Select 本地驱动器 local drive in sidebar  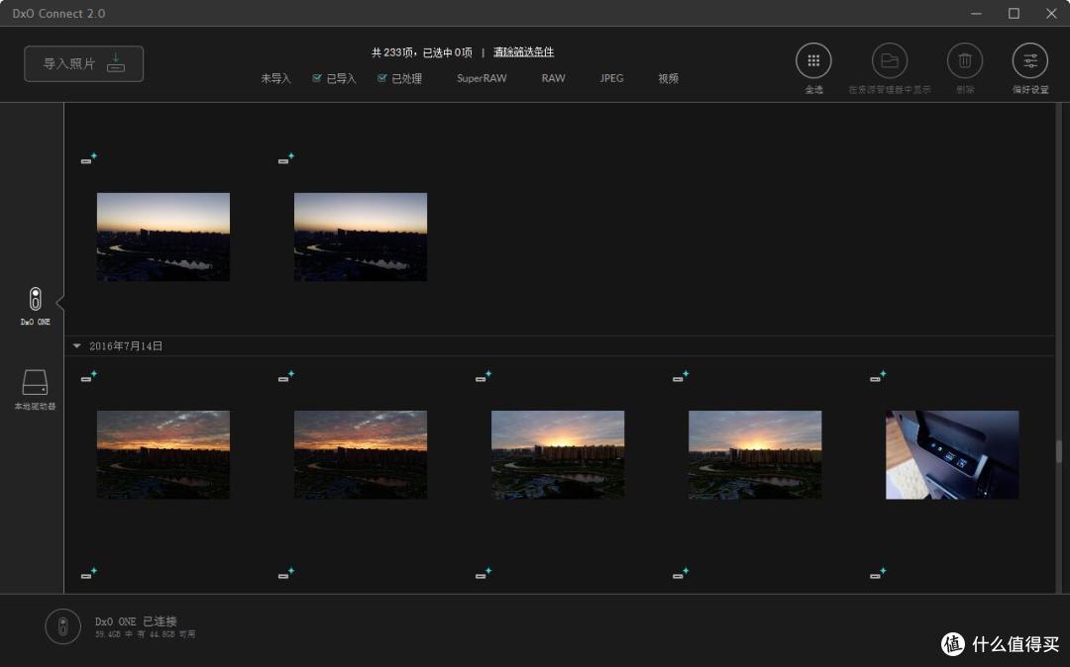point(35,390)
